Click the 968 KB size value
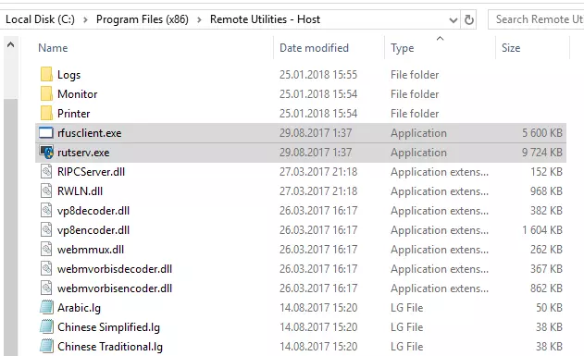This screenshot has height=356, width=584. 546,190
